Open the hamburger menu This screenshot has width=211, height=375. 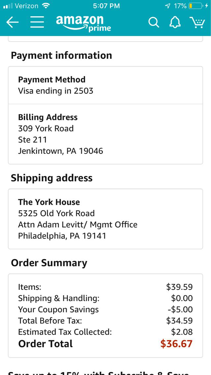tap(37, 22)
